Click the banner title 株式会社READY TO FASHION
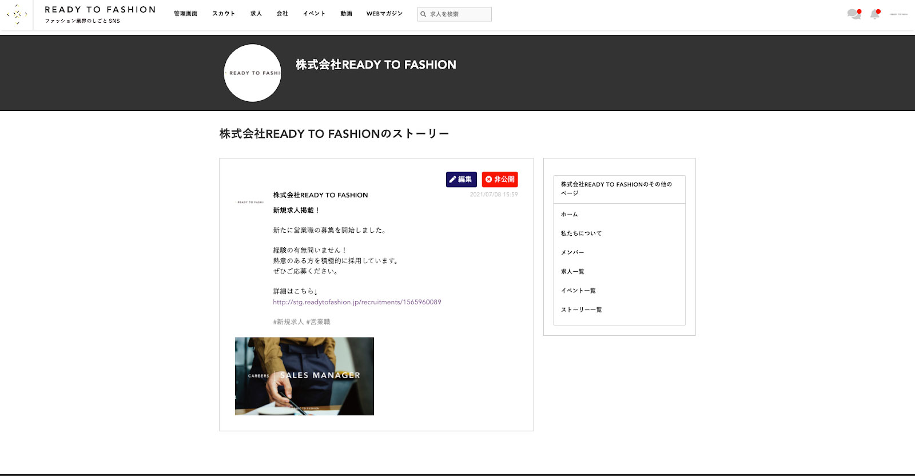 click(x=376, y=65)
